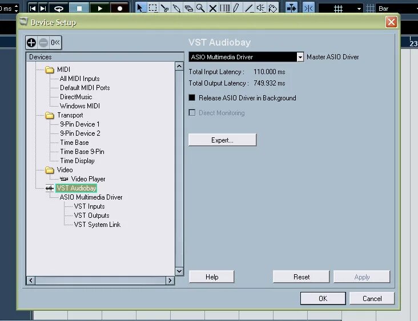The image size is (418, 321).
Task: Select the Transport folder
Action: (70, 115)
